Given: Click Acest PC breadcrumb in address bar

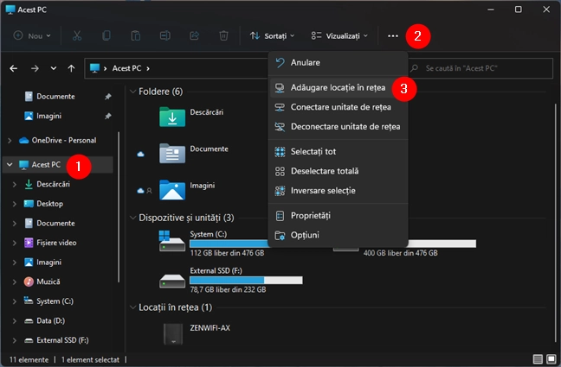Looking at the screenshot, I should pos(126,68).
